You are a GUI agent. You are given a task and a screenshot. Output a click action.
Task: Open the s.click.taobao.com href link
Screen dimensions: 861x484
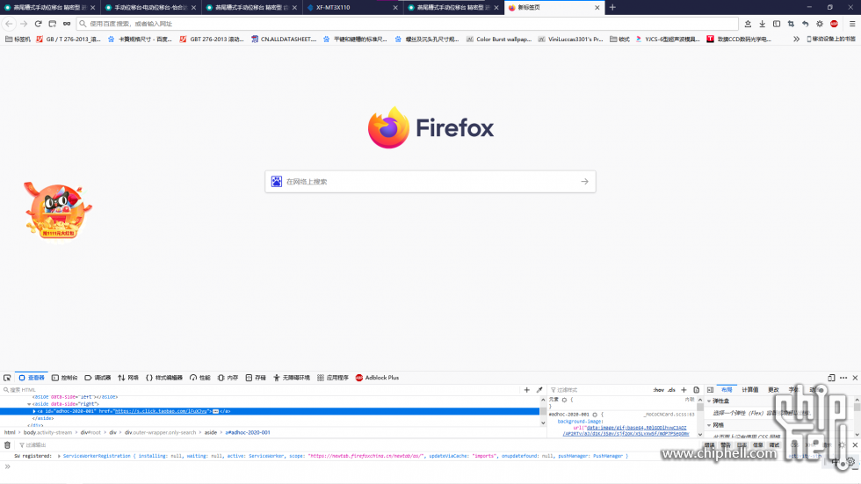(161, 411)
